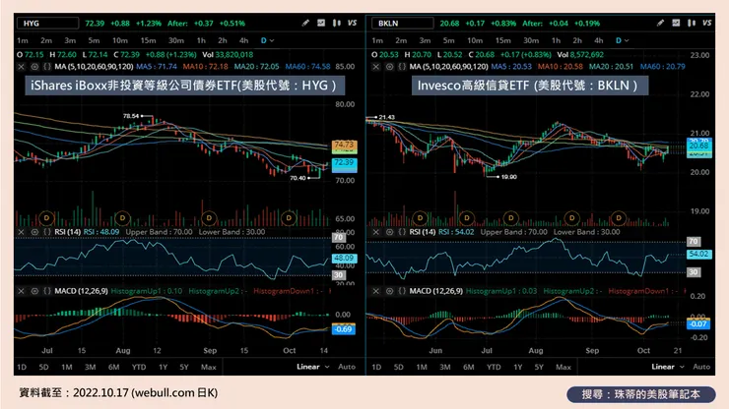This screenshot has width=729, height=409.
Task: Select 5m interval in HYG chart
Action: pyautogui.click(x=94, y=41)
